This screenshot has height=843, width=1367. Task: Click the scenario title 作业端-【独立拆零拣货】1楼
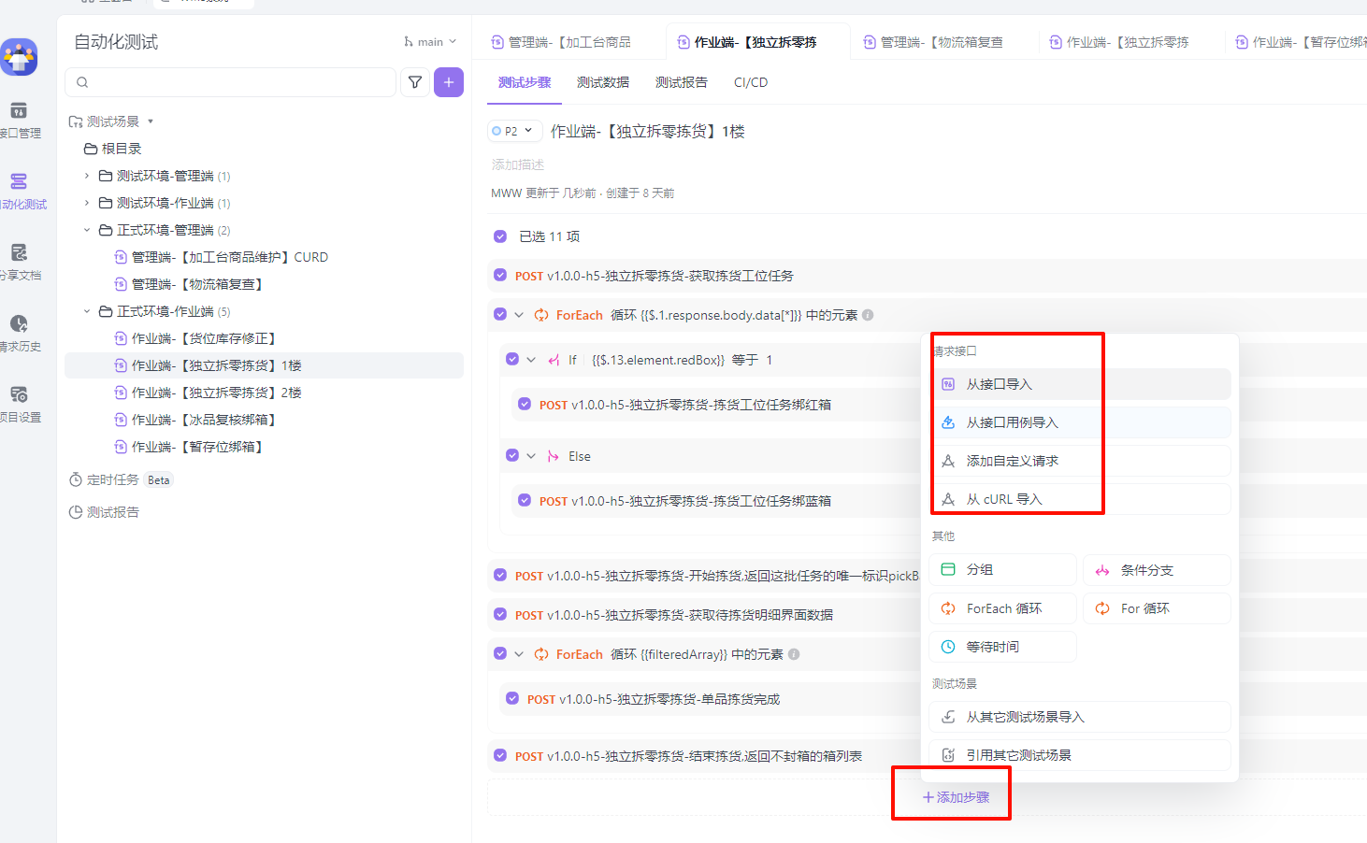tap(648, 132)
